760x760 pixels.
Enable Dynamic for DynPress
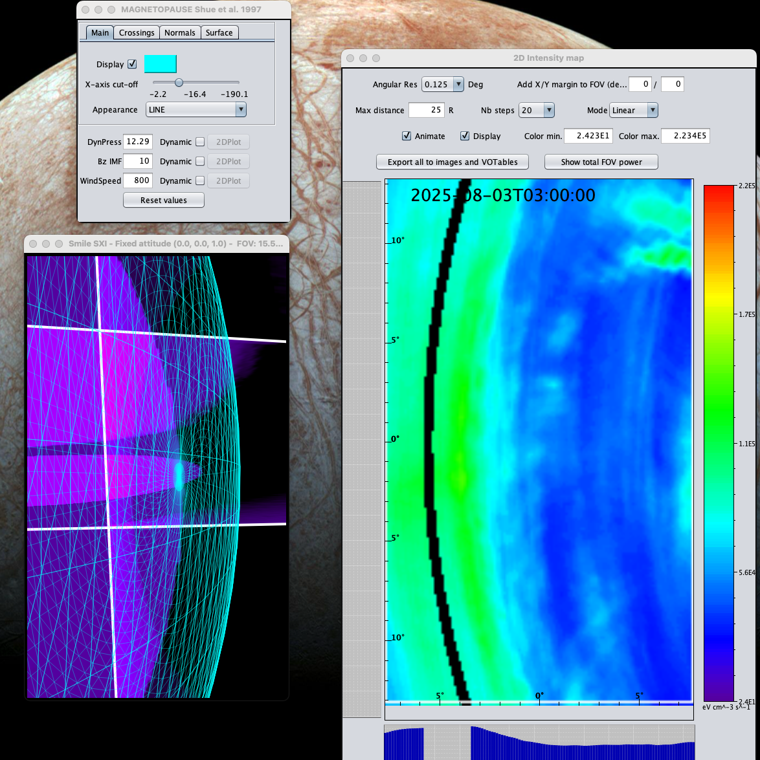click(200, 142)
